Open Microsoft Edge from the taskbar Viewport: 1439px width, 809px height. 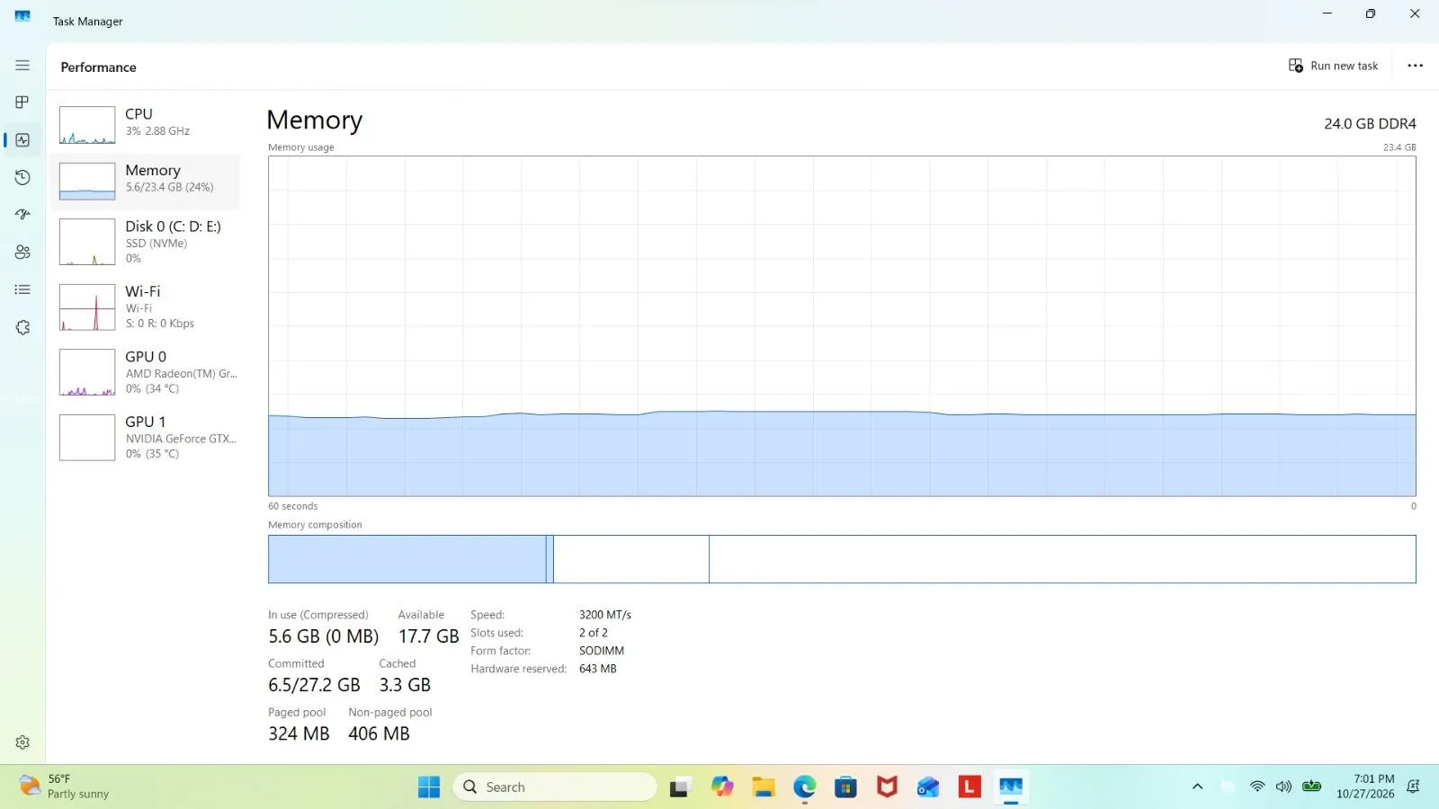804,787
